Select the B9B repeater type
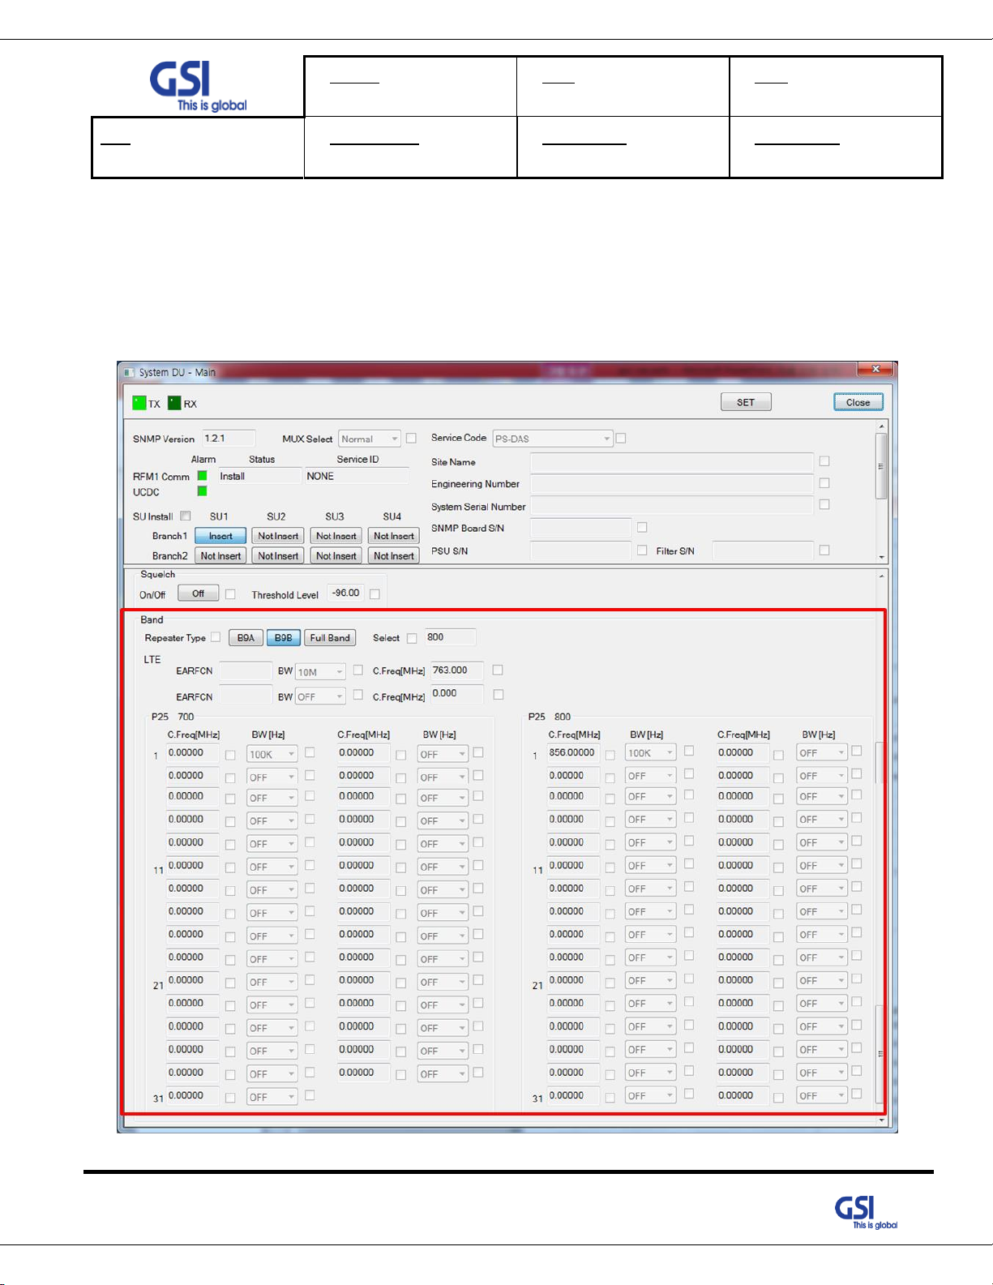Screen dimensions: 993x1285 tap(283, 638)
